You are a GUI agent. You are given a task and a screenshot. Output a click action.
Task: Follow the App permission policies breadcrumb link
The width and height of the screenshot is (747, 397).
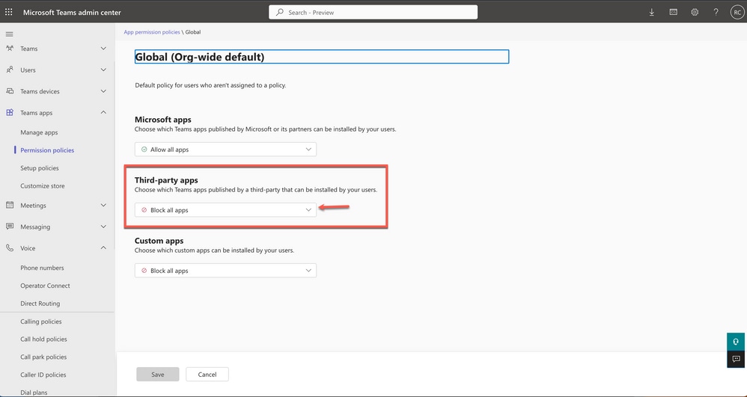click(x=152, y=32)
